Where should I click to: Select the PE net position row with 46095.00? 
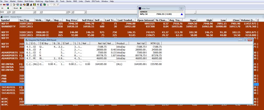point(94,58)
